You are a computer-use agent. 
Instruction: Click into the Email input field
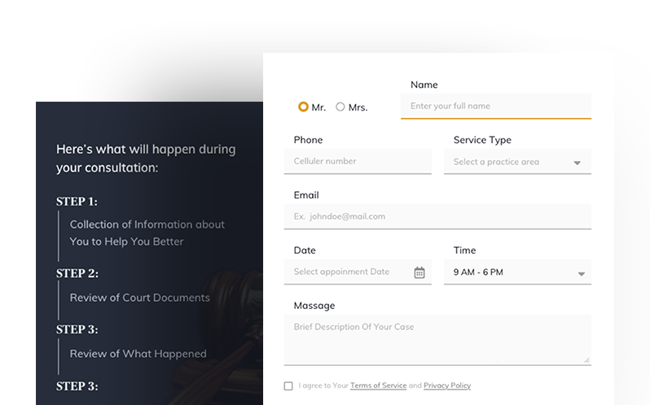coord(437,217)
